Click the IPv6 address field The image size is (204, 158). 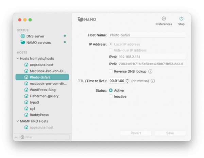click(x=152, y=64)
